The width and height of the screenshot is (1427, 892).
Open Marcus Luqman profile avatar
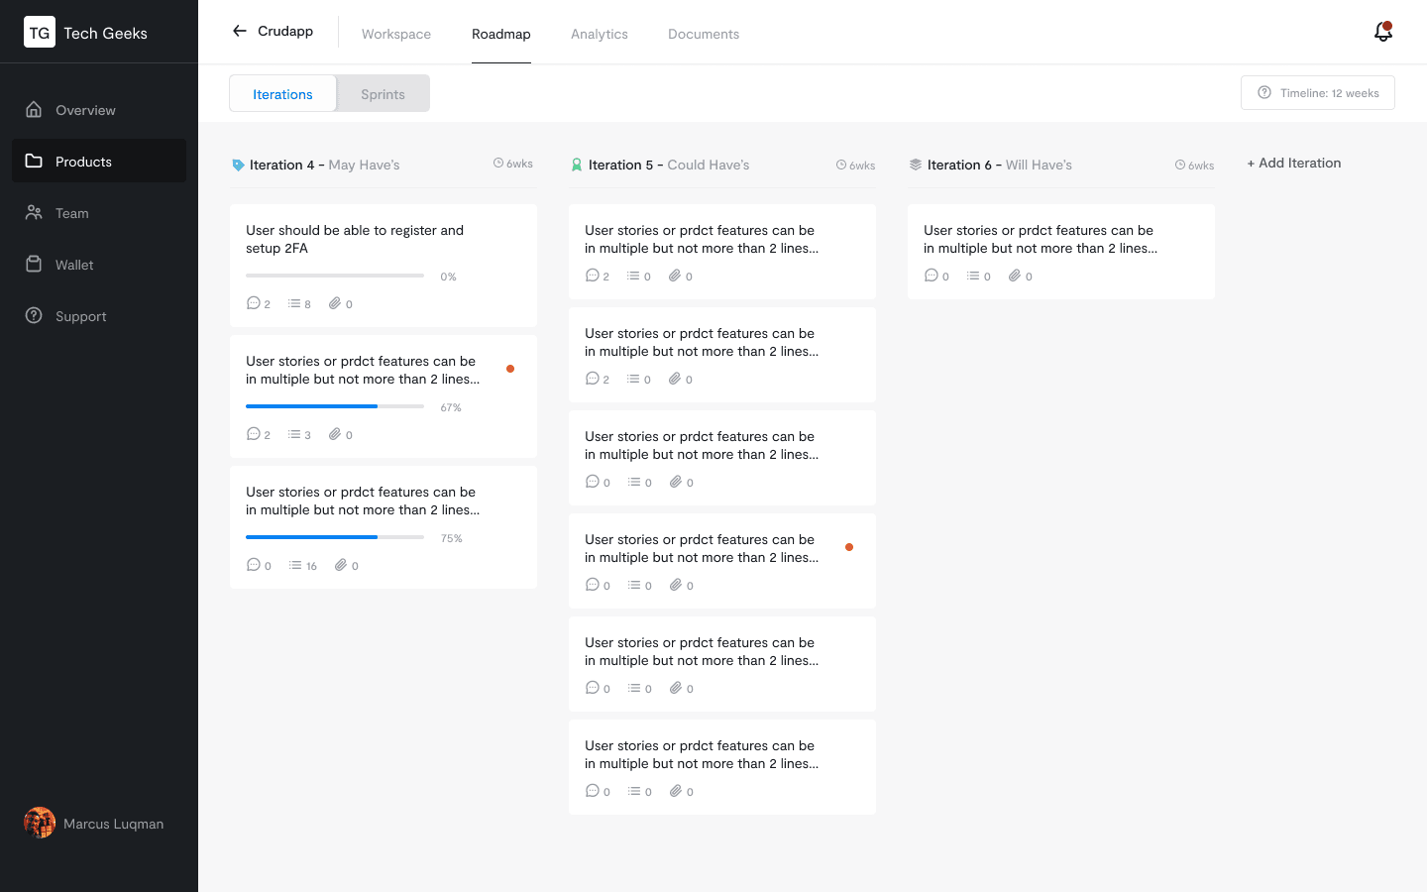[x=40, y=823]
